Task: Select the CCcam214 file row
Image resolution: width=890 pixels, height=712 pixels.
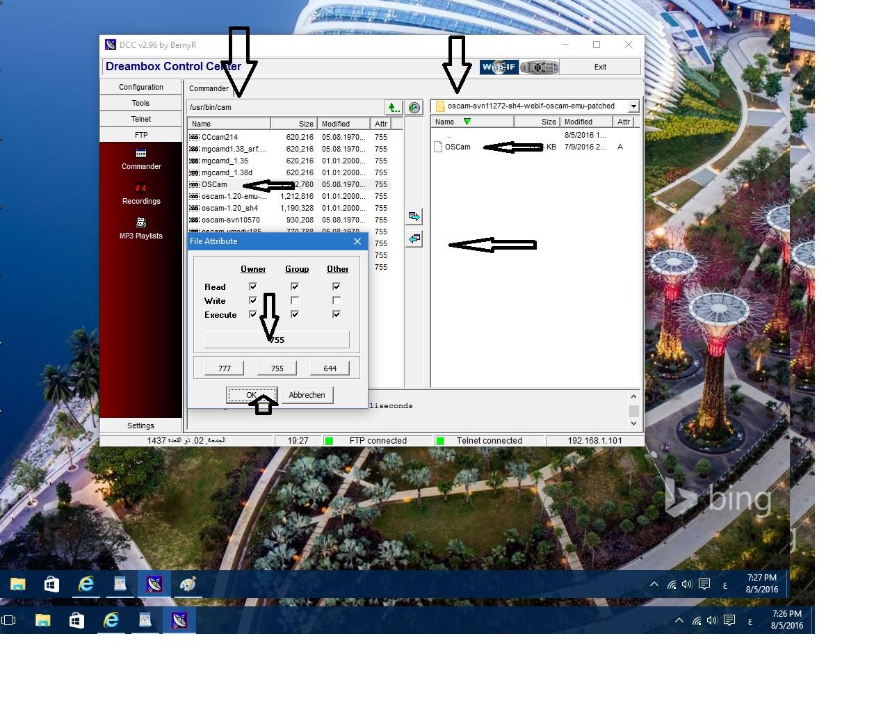Action: point(289,137)
